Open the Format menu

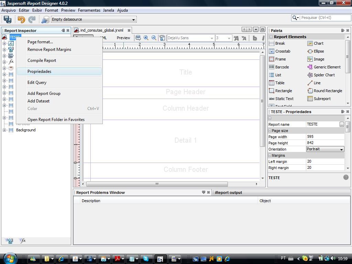click(x=52, y=10)
